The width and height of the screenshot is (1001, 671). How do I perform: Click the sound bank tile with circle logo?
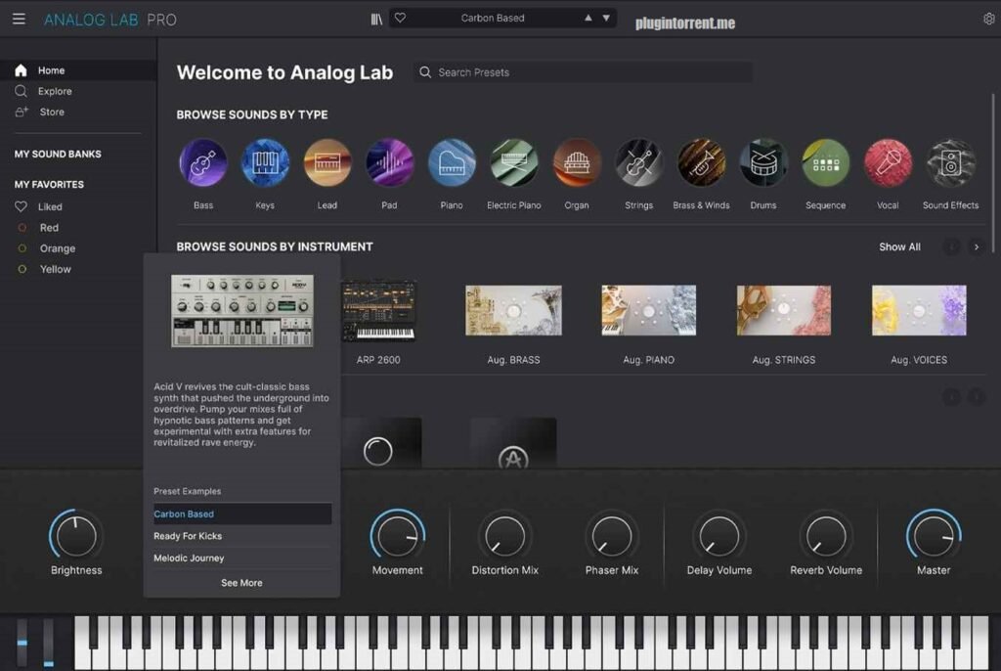(x=382, y=443)
